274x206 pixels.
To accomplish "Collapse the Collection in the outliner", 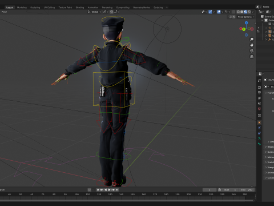I will tap(263, 20).
